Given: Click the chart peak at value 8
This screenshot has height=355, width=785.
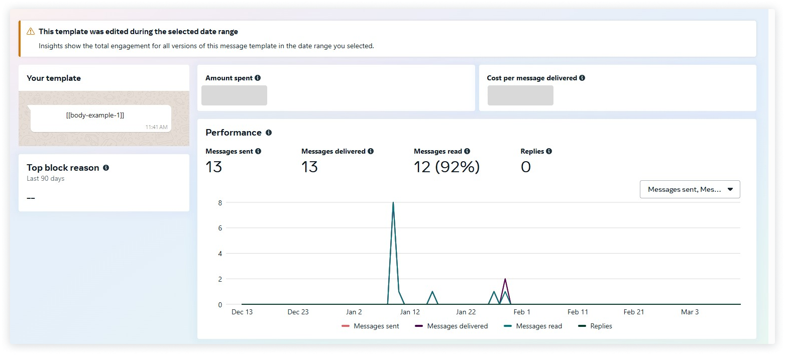Looking at the screenshot, I should coord(393,203).
